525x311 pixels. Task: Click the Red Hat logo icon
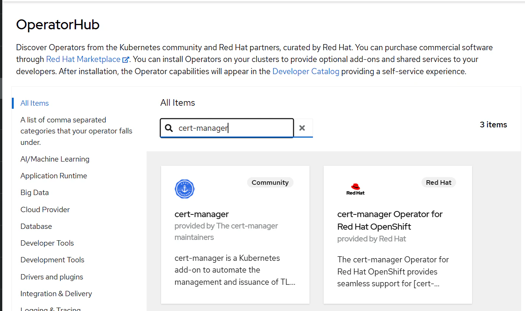point(355,189)
